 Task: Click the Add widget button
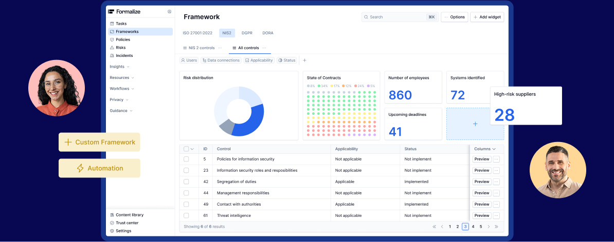[487, 17]
